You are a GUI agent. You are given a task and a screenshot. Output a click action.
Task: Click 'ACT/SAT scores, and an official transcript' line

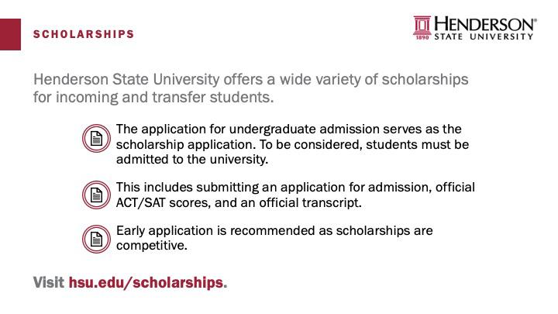click(239, 202)
